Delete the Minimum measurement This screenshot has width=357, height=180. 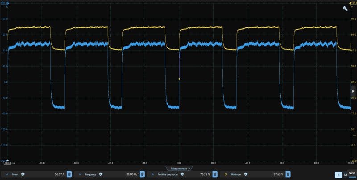coord(288,174)
